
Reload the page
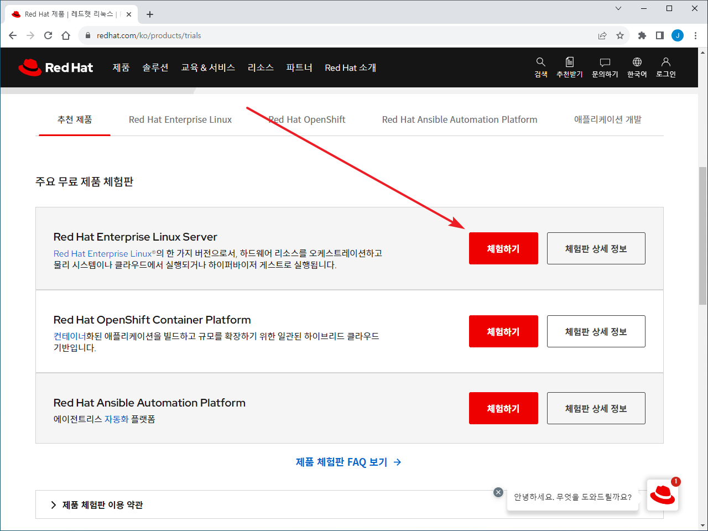pyautogui.click(x=48, y=35)
